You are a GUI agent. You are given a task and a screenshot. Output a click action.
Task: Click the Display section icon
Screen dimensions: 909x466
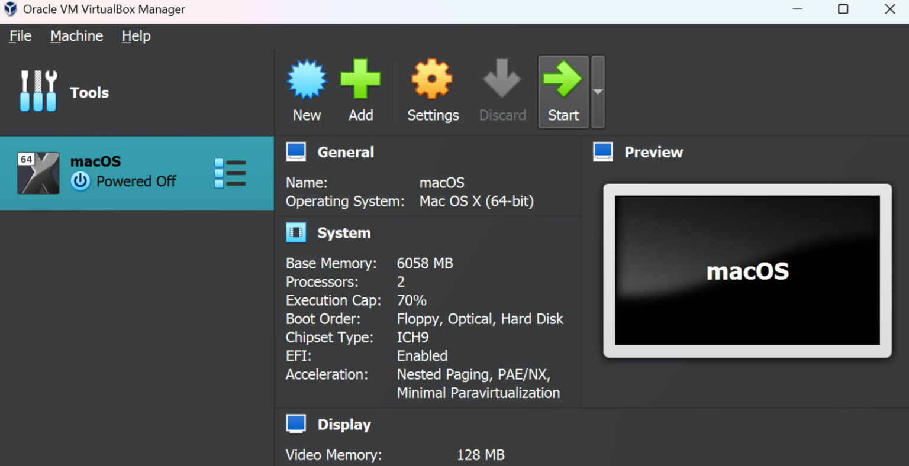(x=296, y=423)
